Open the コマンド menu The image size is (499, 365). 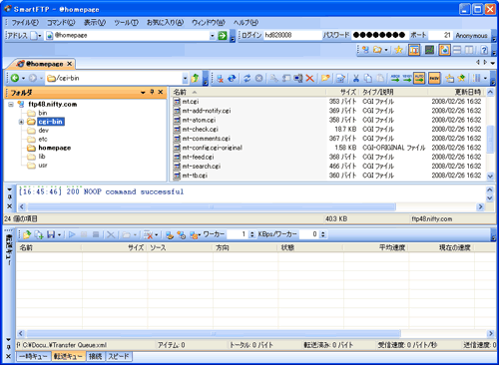pyautogui.click(x=61, y=23)
